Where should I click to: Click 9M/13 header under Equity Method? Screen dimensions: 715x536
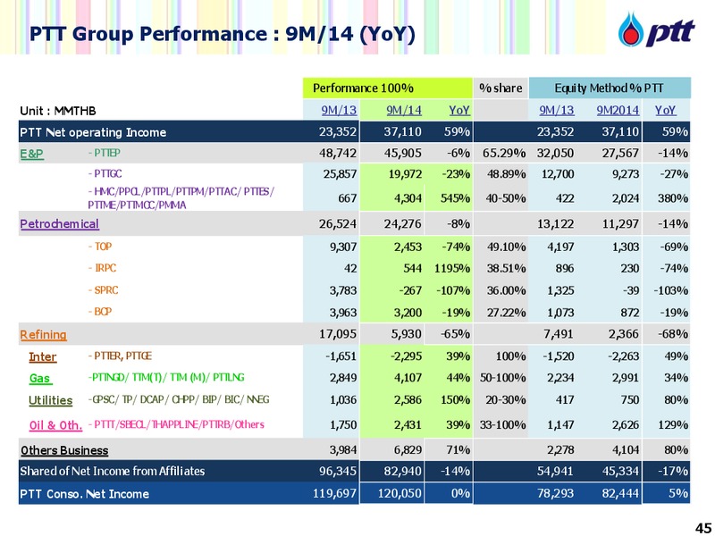[556, 110]
